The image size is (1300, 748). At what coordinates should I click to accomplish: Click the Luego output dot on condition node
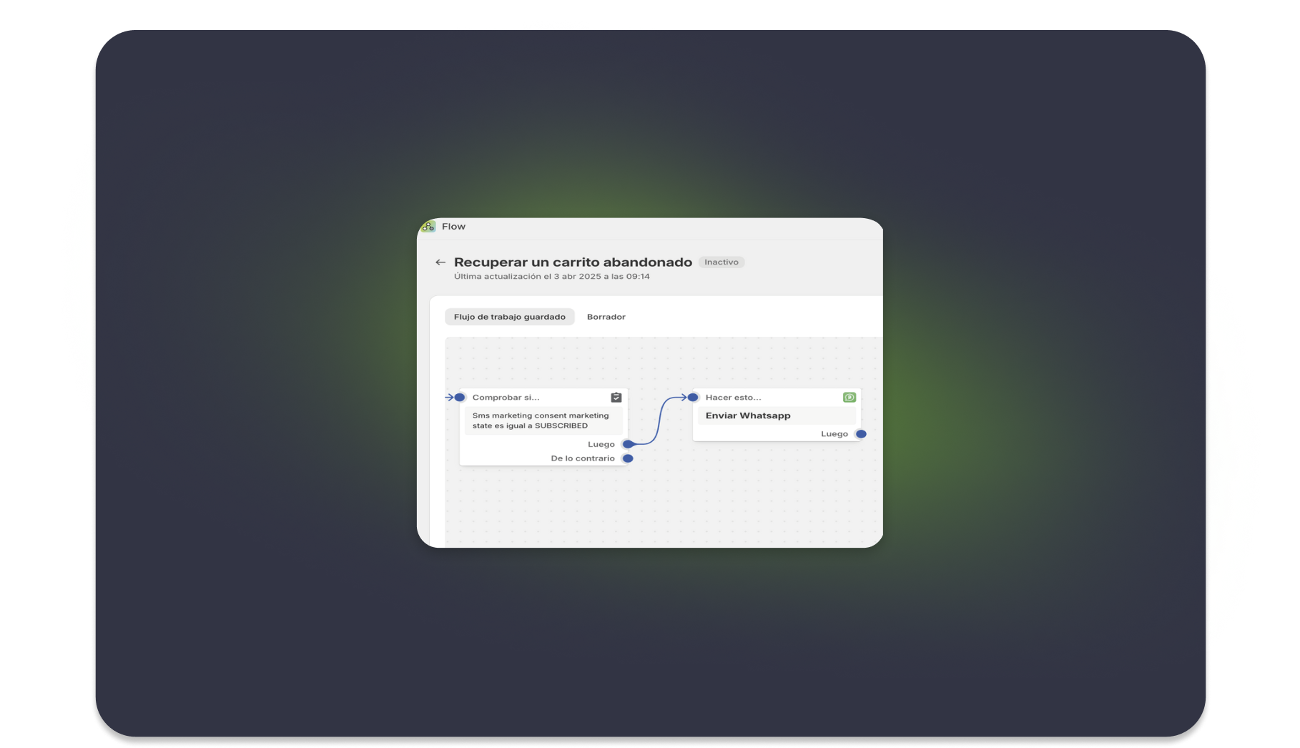point(628,444)
